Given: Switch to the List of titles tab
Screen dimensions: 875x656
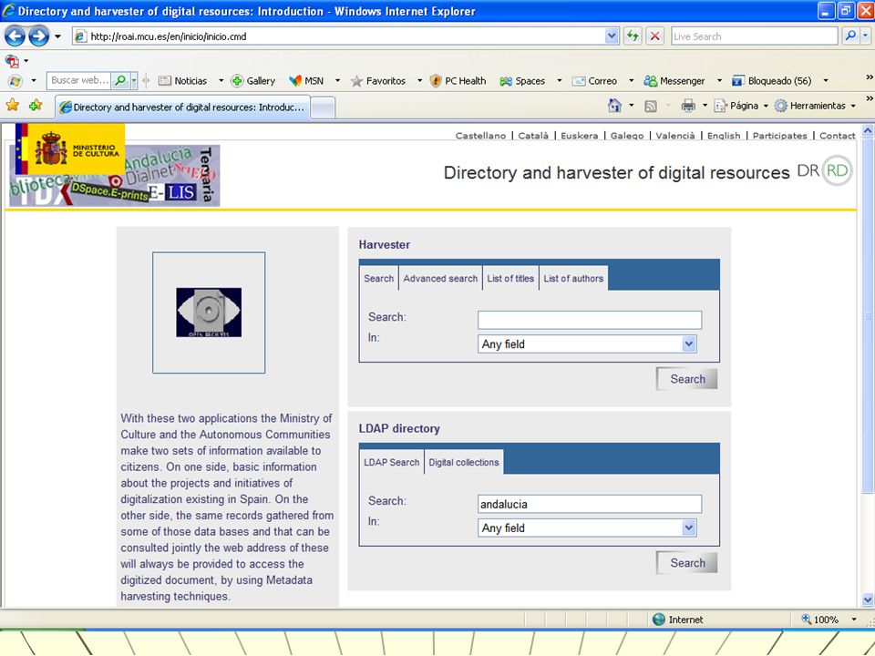Looking at the screenshot, I should coord(510,279).
